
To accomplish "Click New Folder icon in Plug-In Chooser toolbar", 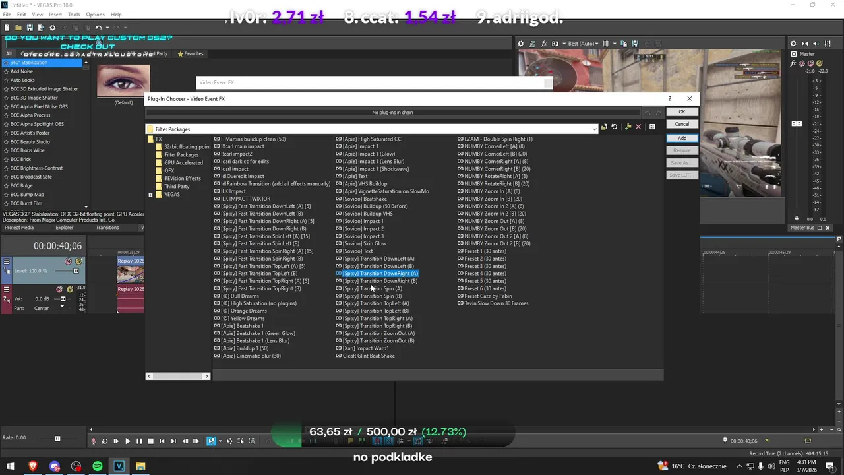I will pyautogui.click(x=628, y=127).
